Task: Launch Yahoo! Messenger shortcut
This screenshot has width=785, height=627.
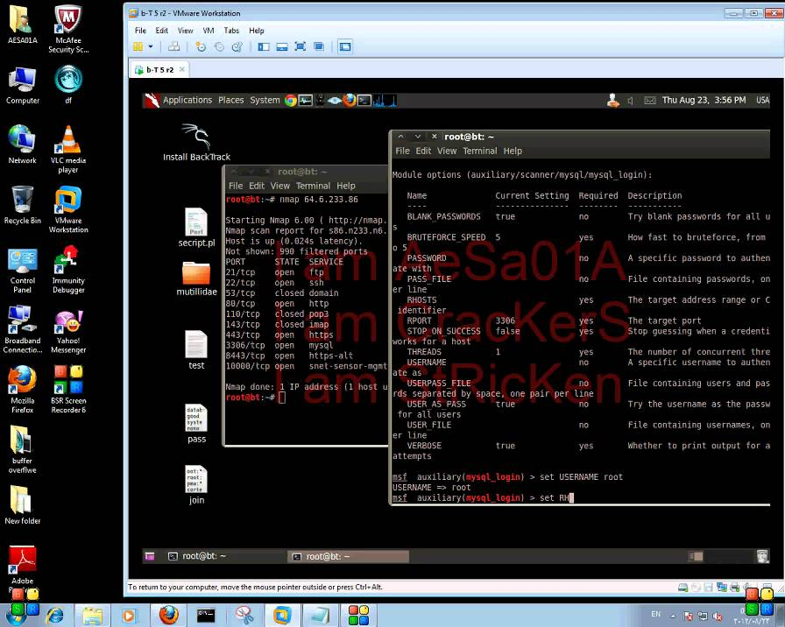Action: pyautogui.click(x=68, y=332)
